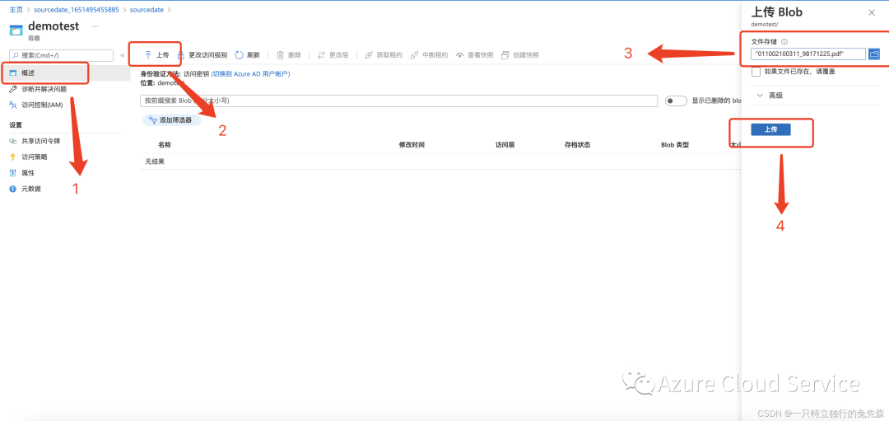Viewport: 889px width, 421px height.
Task: Click the blue 上传 button in panel
Action: pyautogui.click(x=770, y=129)
